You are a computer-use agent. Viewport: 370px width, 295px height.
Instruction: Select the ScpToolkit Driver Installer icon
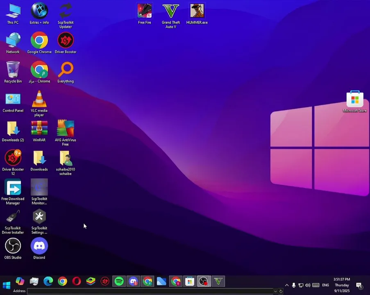click(13, 222)
